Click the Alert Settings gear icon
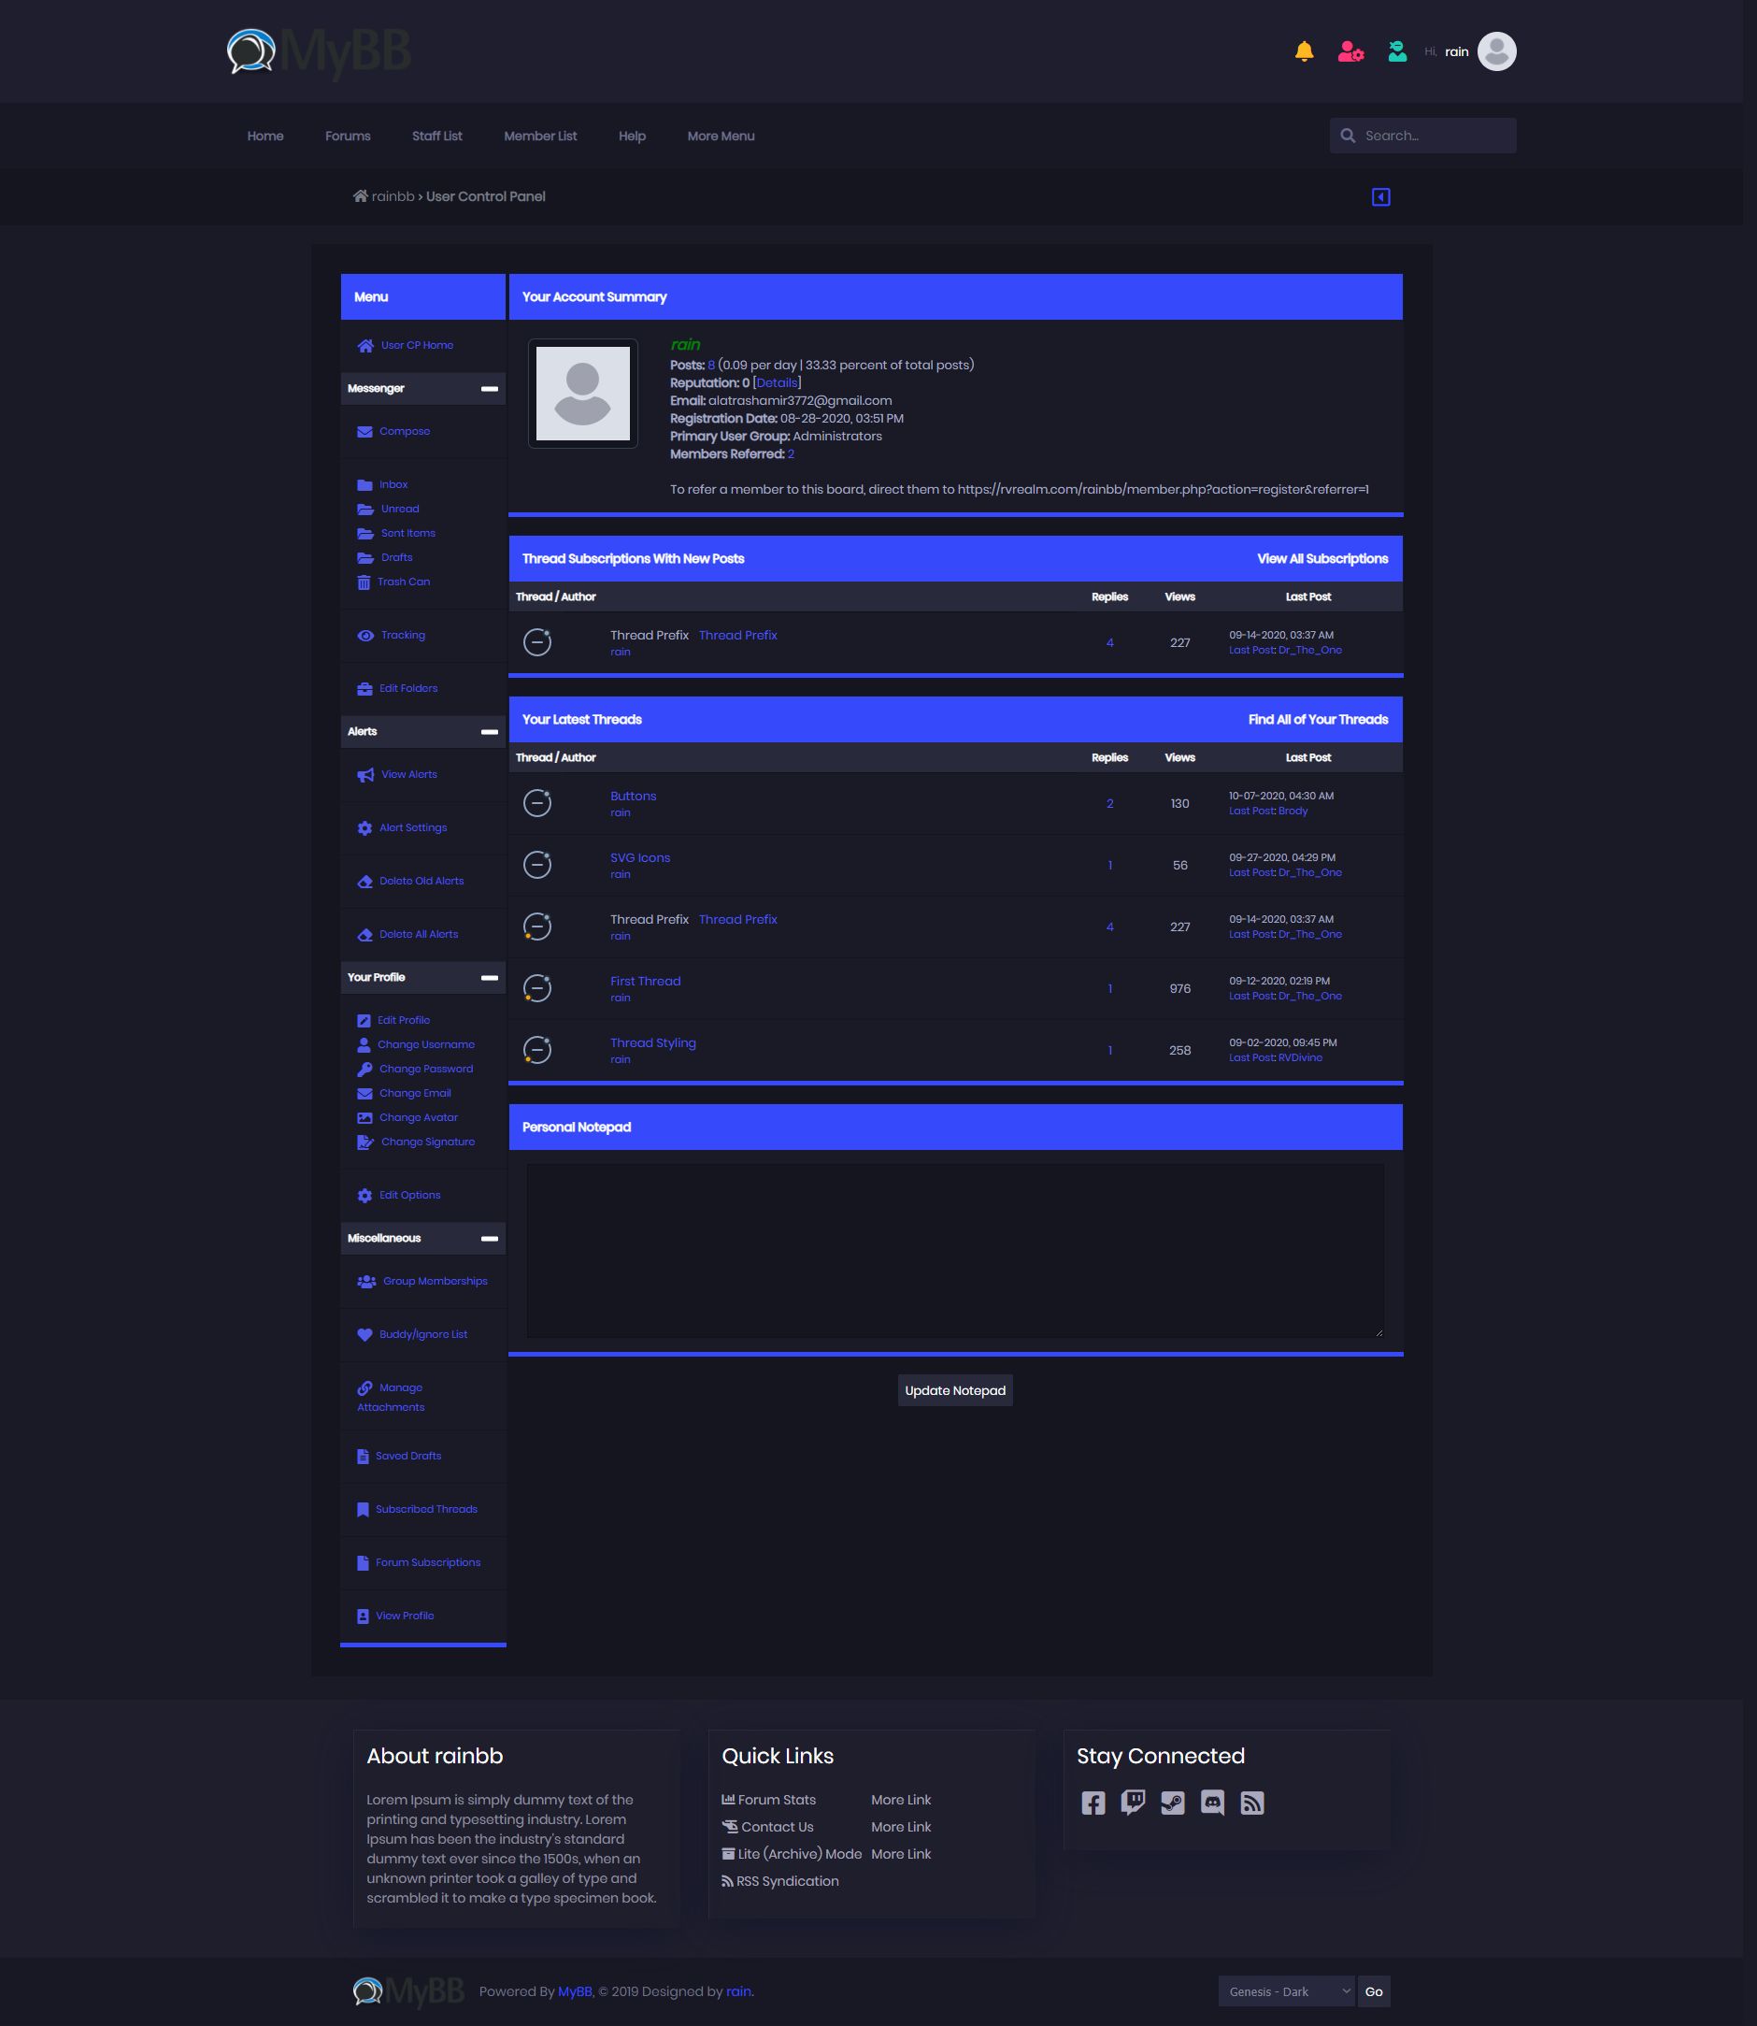The image size is (1757, 2026). point(364,827)
